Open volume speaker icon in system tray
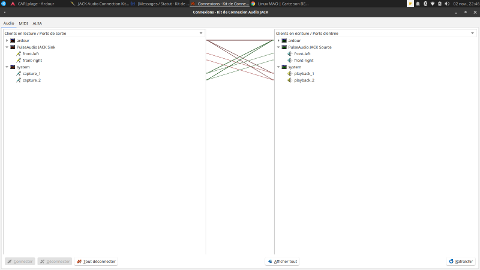This screenshot has height=270, width=480. tap(447, 4)
